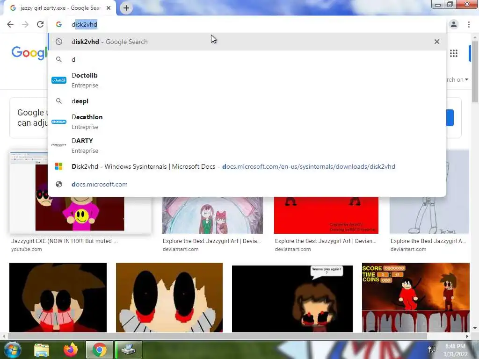Open the Windows Start menu
The height and width of the screenshot is (359, 479).
(x=12, y=350)
